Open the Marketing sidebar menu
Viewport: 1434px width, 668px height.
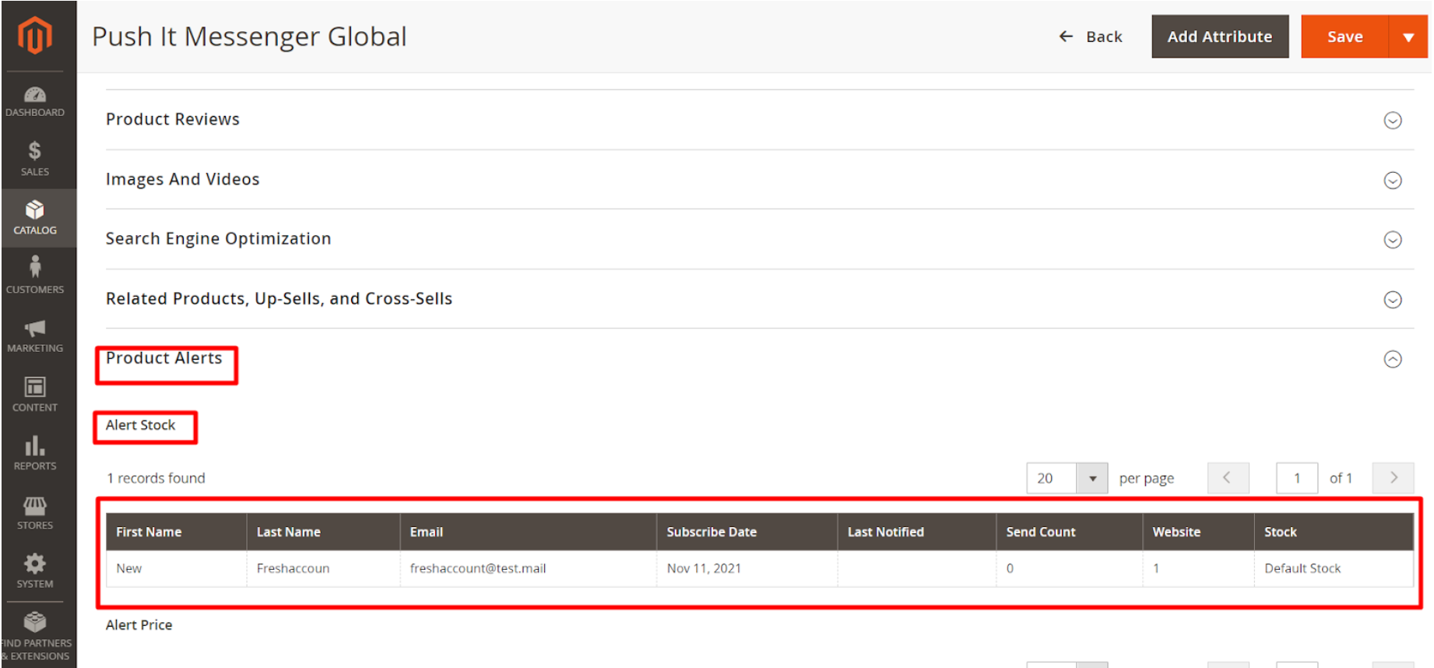click(35, 336)
